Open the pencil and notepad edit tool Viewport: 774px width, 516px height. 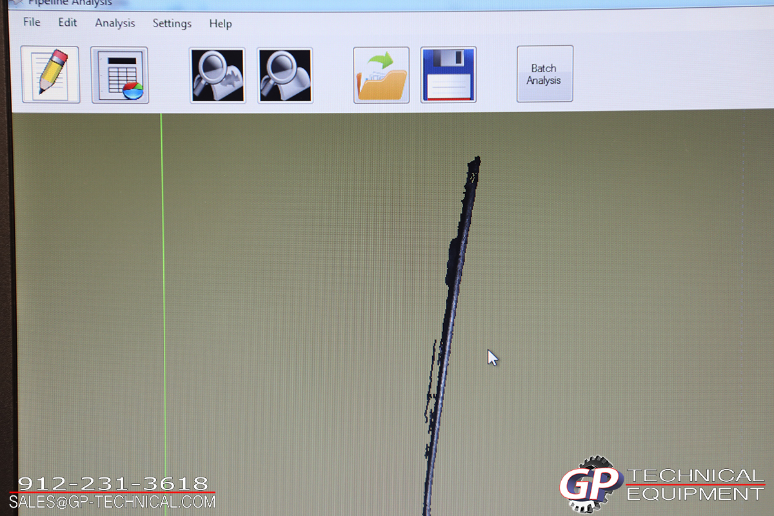click(50, 75)
